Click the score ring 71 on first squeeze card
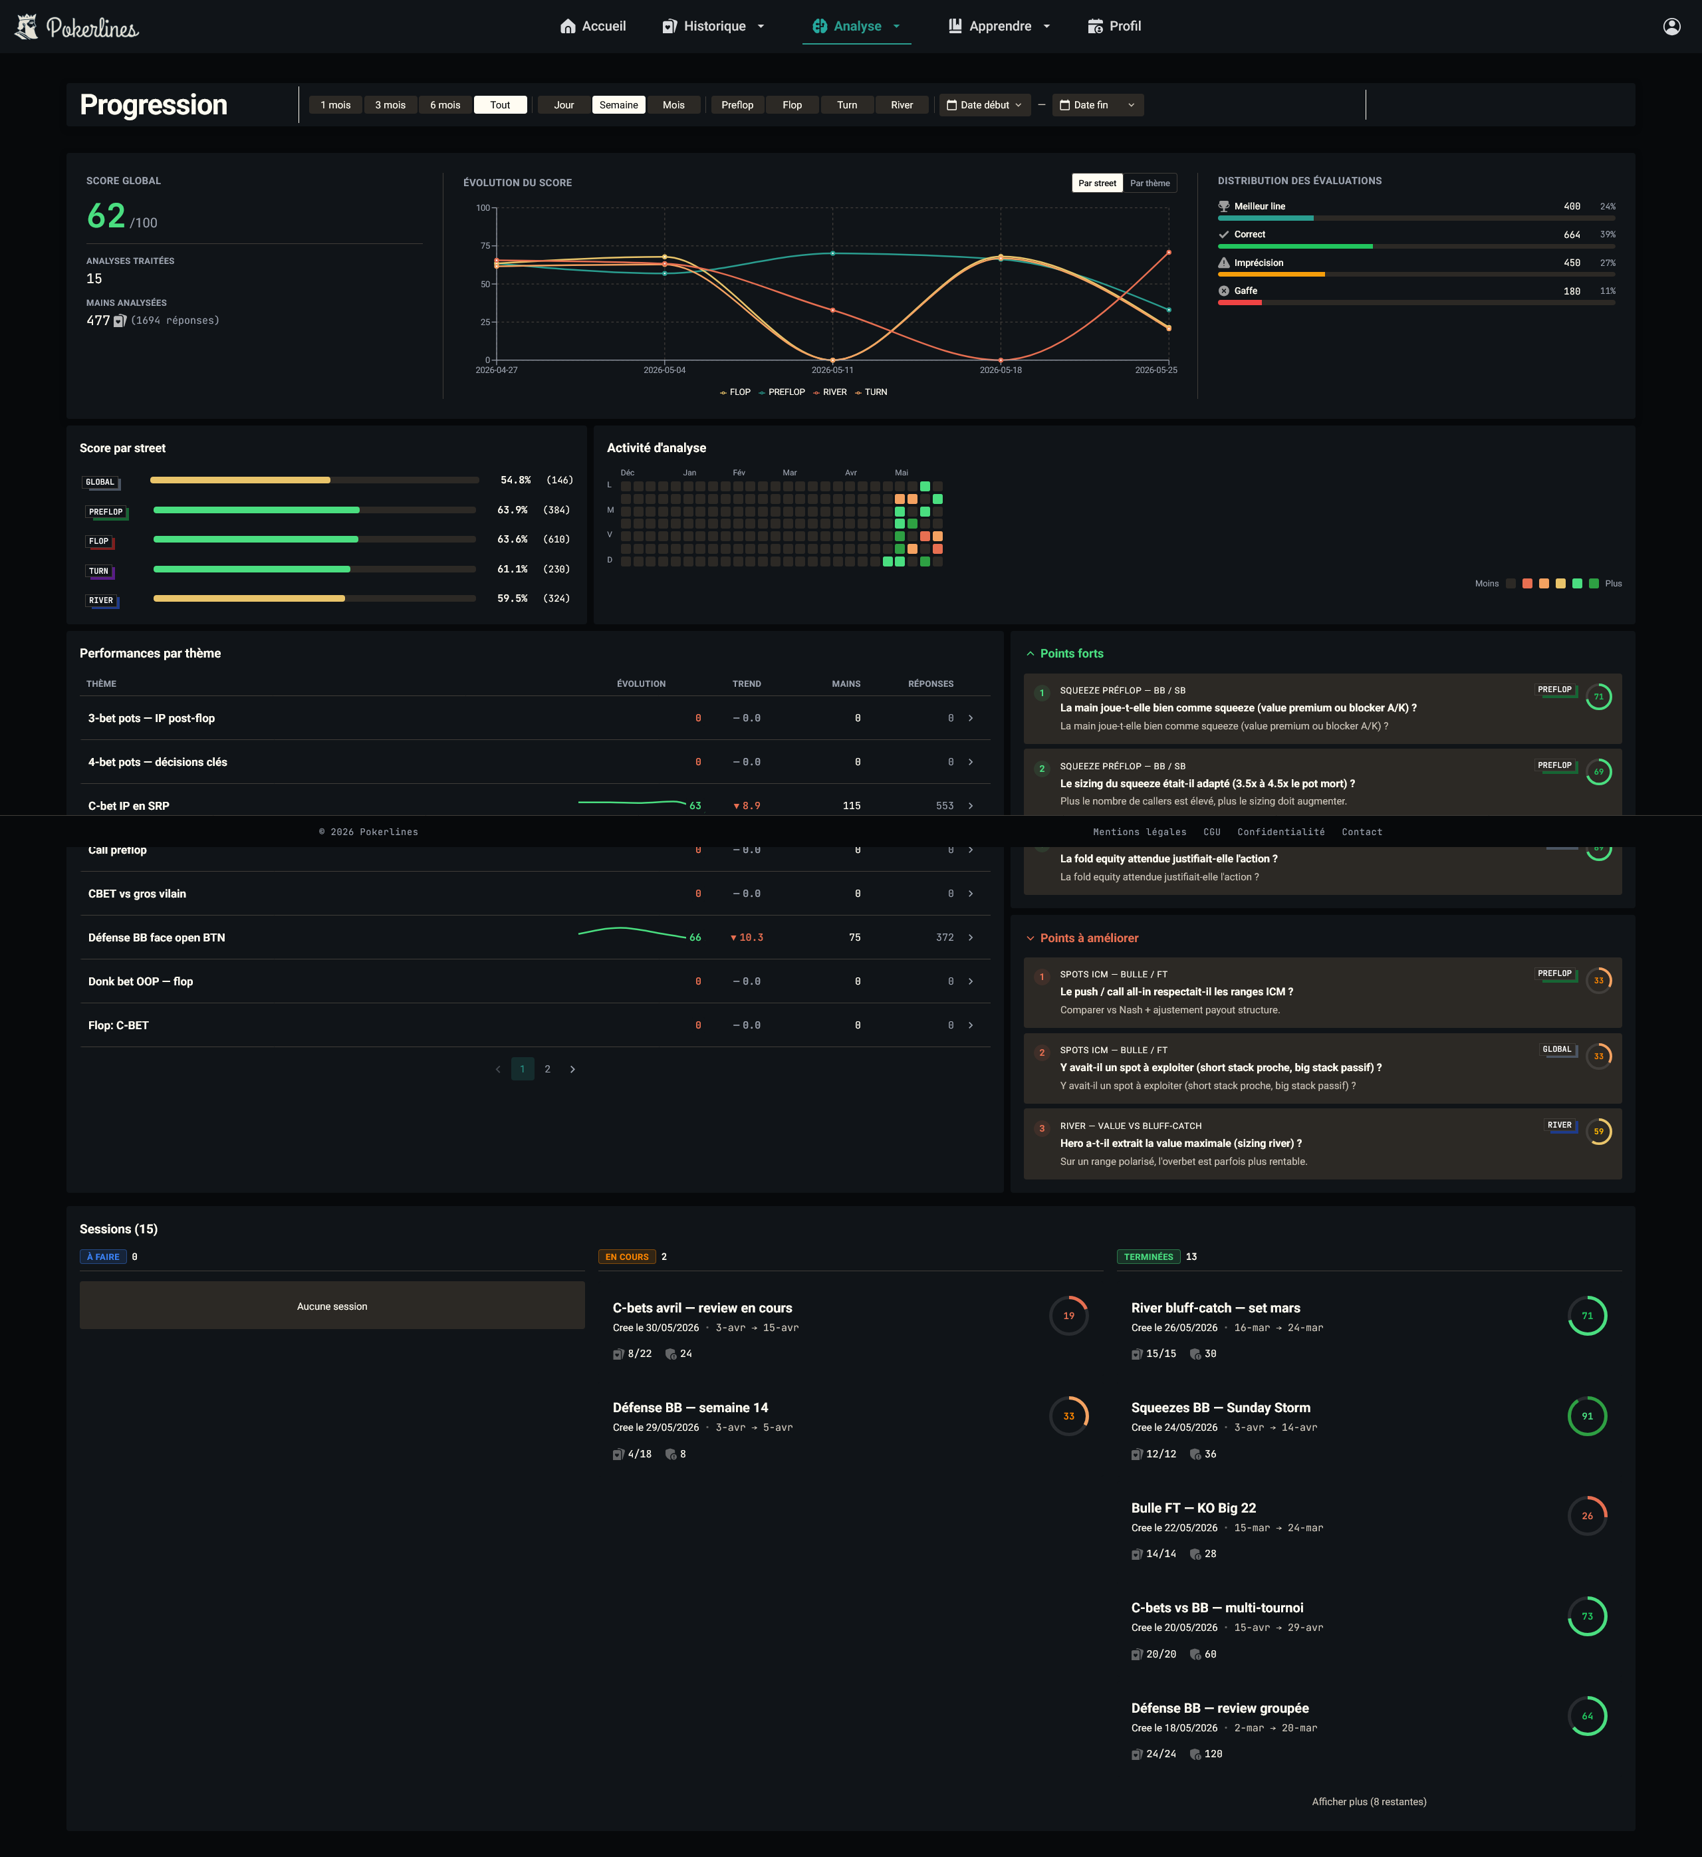 pyautogui.click(x=1599, y=697)
